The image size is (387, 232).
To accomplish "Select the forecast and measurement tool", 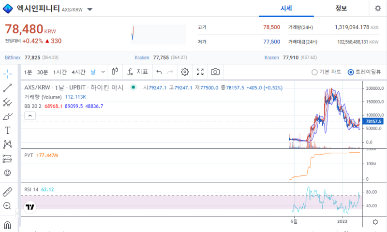I will (7, 159).
